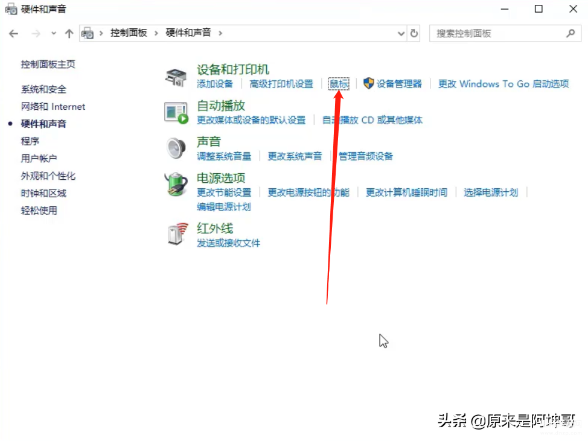Select 网络和 Internet in the sidebar

pyautogui.click(x=53, y=107)
